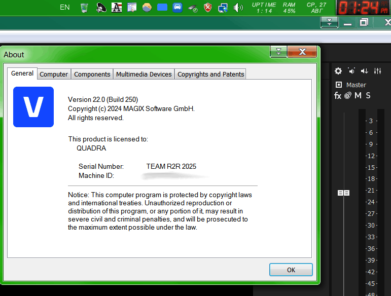Open the font A tray icon
Viewport: 391px width, 296px height.
point(117,8)
